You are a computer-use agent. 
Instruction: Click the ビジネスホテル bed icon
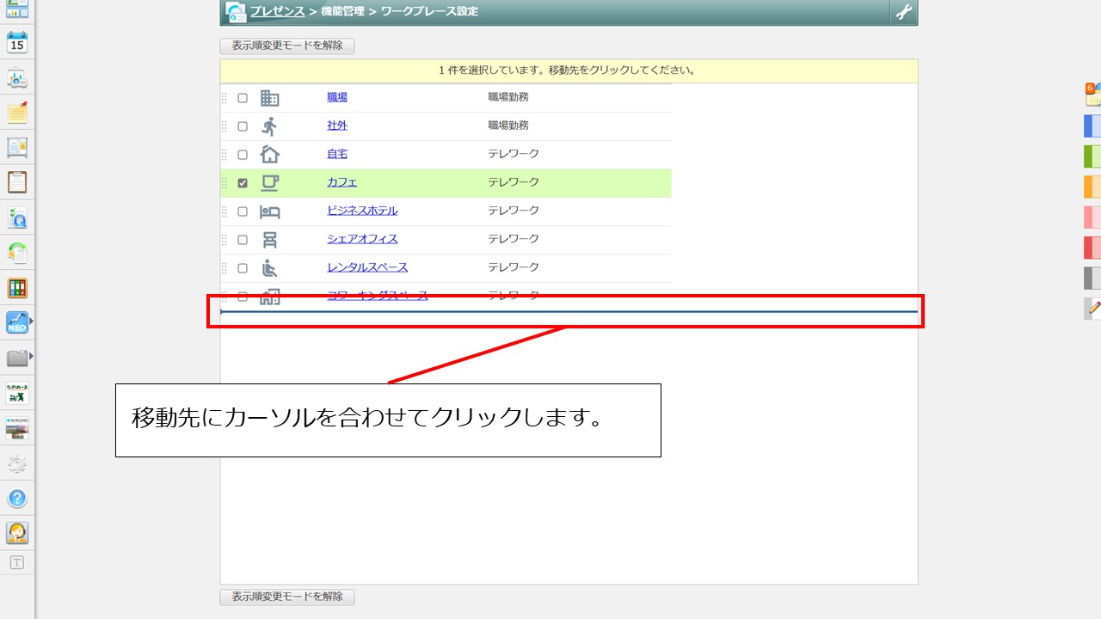pos(270,211)
